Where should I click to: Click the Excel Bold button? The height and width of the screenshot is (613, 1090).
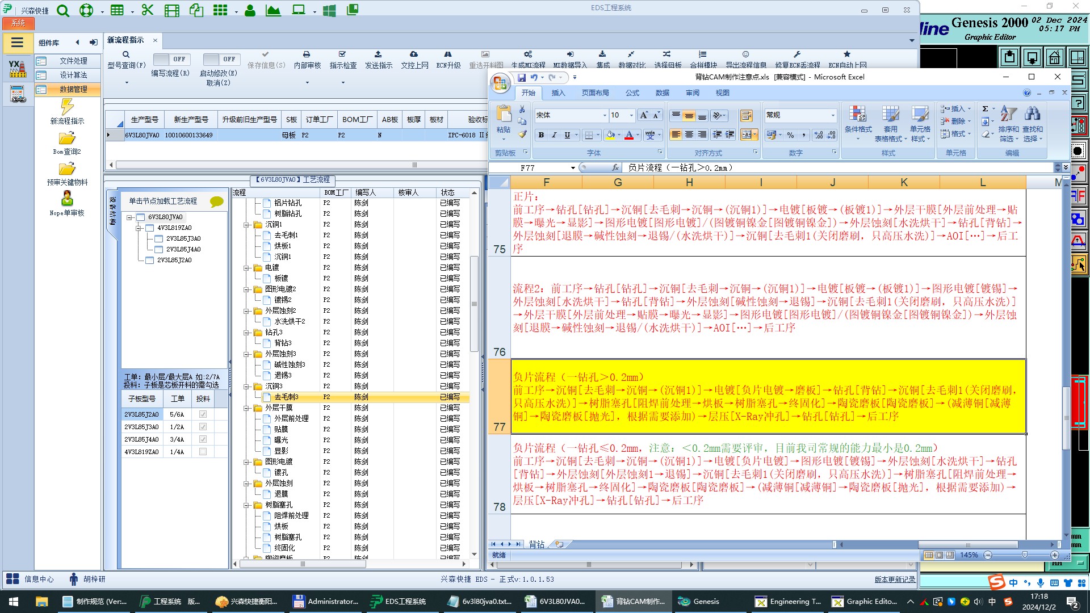(541, 135)
